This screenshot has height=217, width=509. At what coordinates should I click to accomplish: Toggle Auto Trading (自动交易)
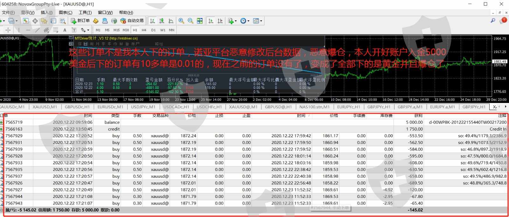coord(132,21)
